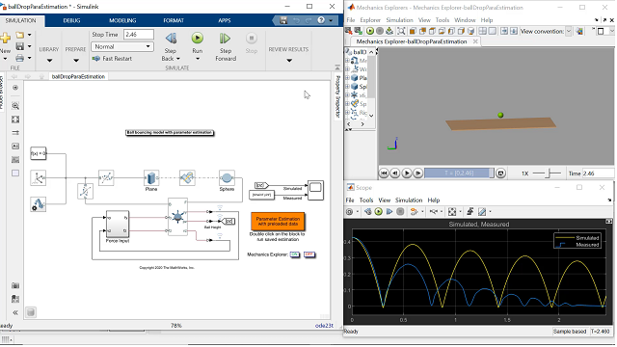Click the Scope cursor measurements icon
Screen dimensions: 617x347
click(482, 212)
